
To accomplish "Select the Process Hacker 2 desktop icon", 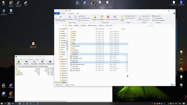I will (11, 4).
